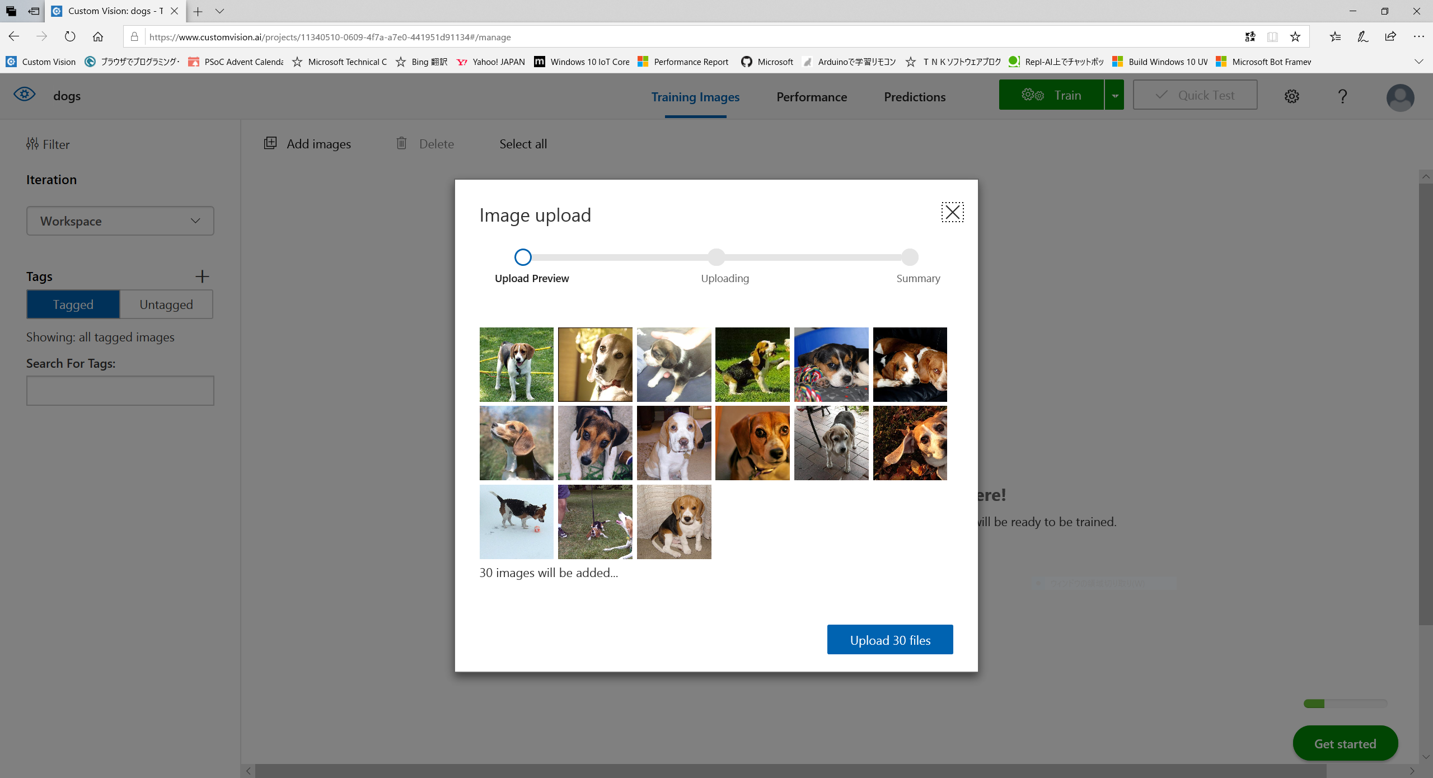Viewport: 1433px width, 778px height.
Task: Open the Performance tab
Action: click(x=812, y=97)
